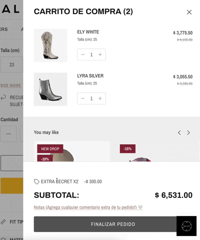Open the Ely White product title
Screen dimensions: 200x240
point(88,32)
